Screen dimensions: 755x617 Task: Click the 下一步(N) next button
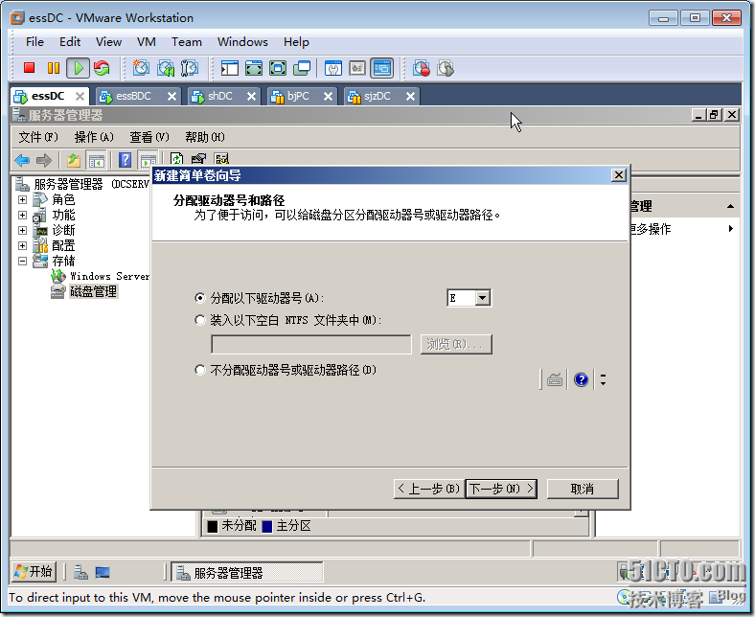pos(501,489)
